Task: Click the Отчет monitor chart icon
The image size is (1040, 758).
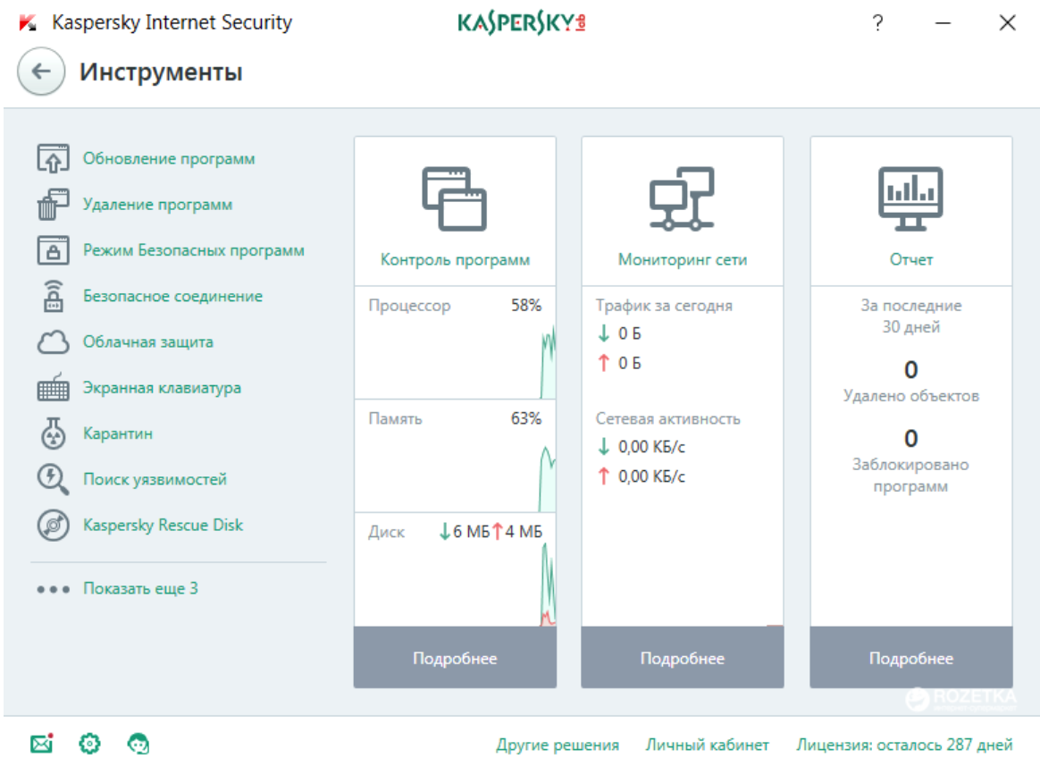Action: (910, 198)
